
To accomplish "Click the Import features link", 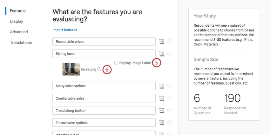I will (65, 30).
